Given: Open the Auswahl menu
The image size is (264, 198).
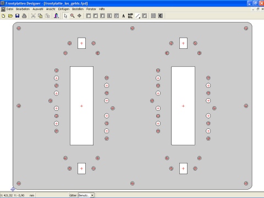Looking at the screenshot, I should (x=38, y=9).
